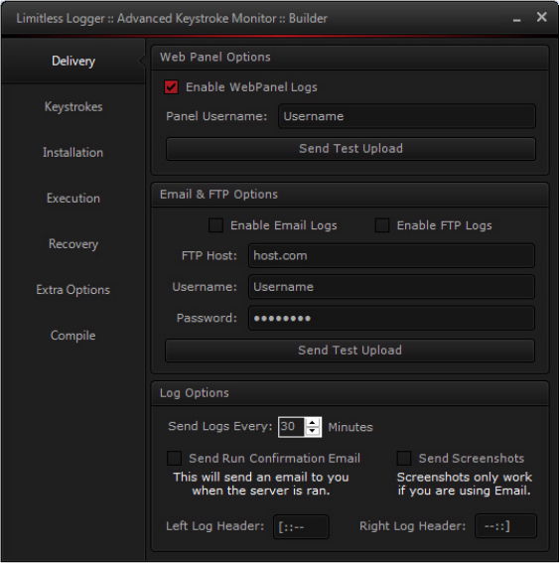
Task: Click the Log Options heading
Action: point(195,393)
